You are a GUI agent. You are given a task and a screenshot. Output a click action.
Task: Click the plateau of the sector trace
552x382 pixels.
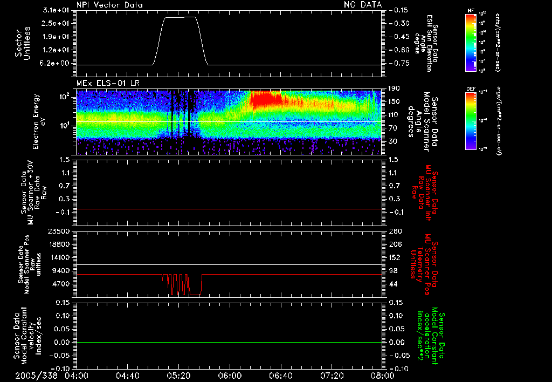click(x=181, y=17)
